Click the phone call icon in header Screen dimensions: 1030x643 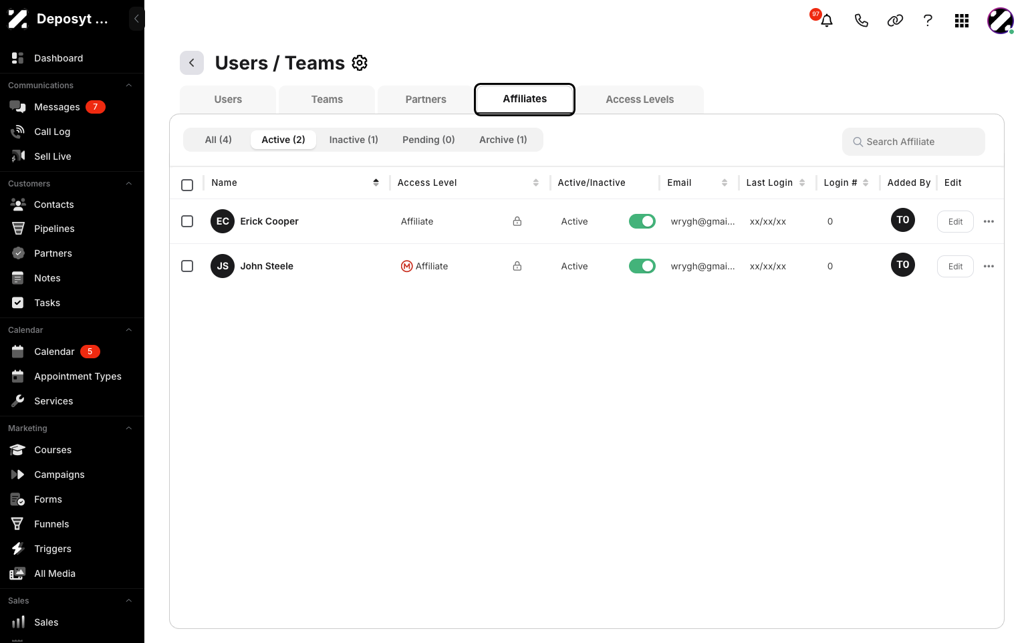click(861, 21)
